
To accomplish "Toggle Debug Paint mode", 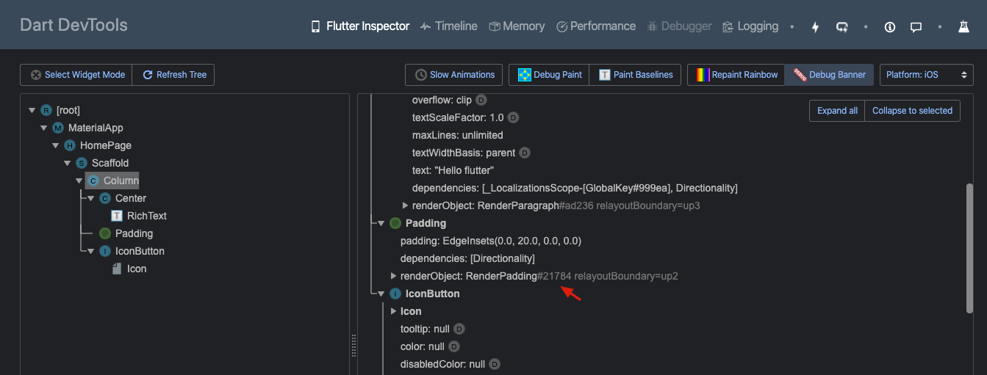I will (x=550, y=75).
